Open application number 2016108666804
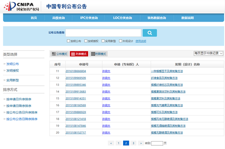The height and width of the screenshot is (149, 225). (x=76, y=71)
